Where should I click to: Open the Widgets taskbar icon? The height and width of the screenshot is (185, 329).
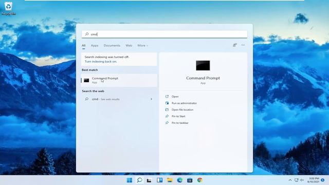point(159,180)
